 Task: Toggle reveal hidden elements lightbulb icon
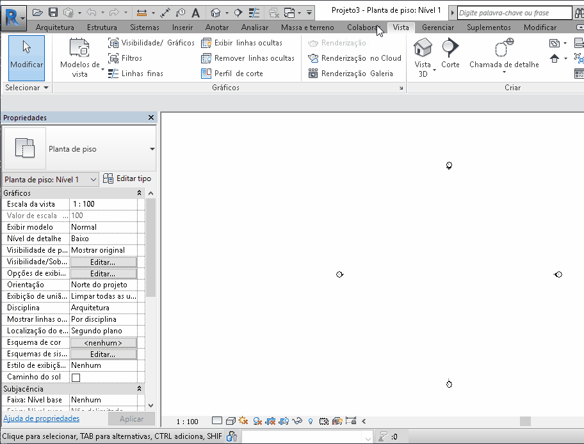tap(311, 421)
